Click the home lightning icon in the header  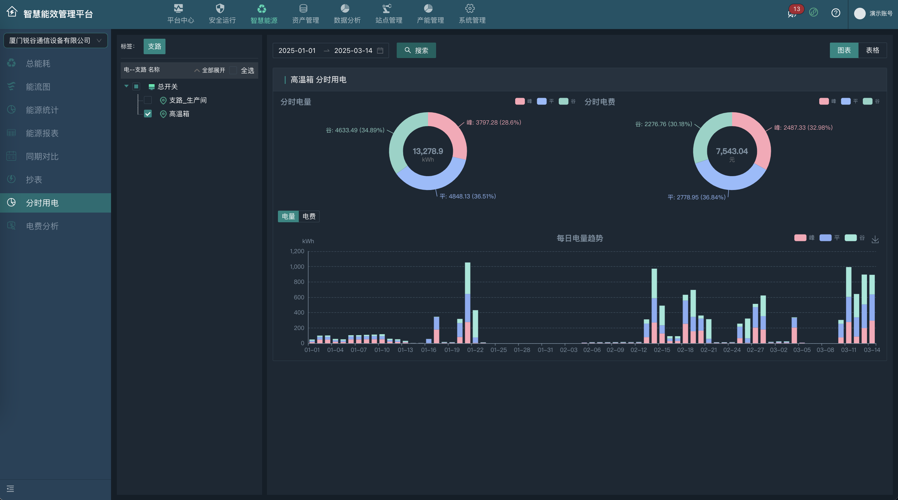coord(12,12)
